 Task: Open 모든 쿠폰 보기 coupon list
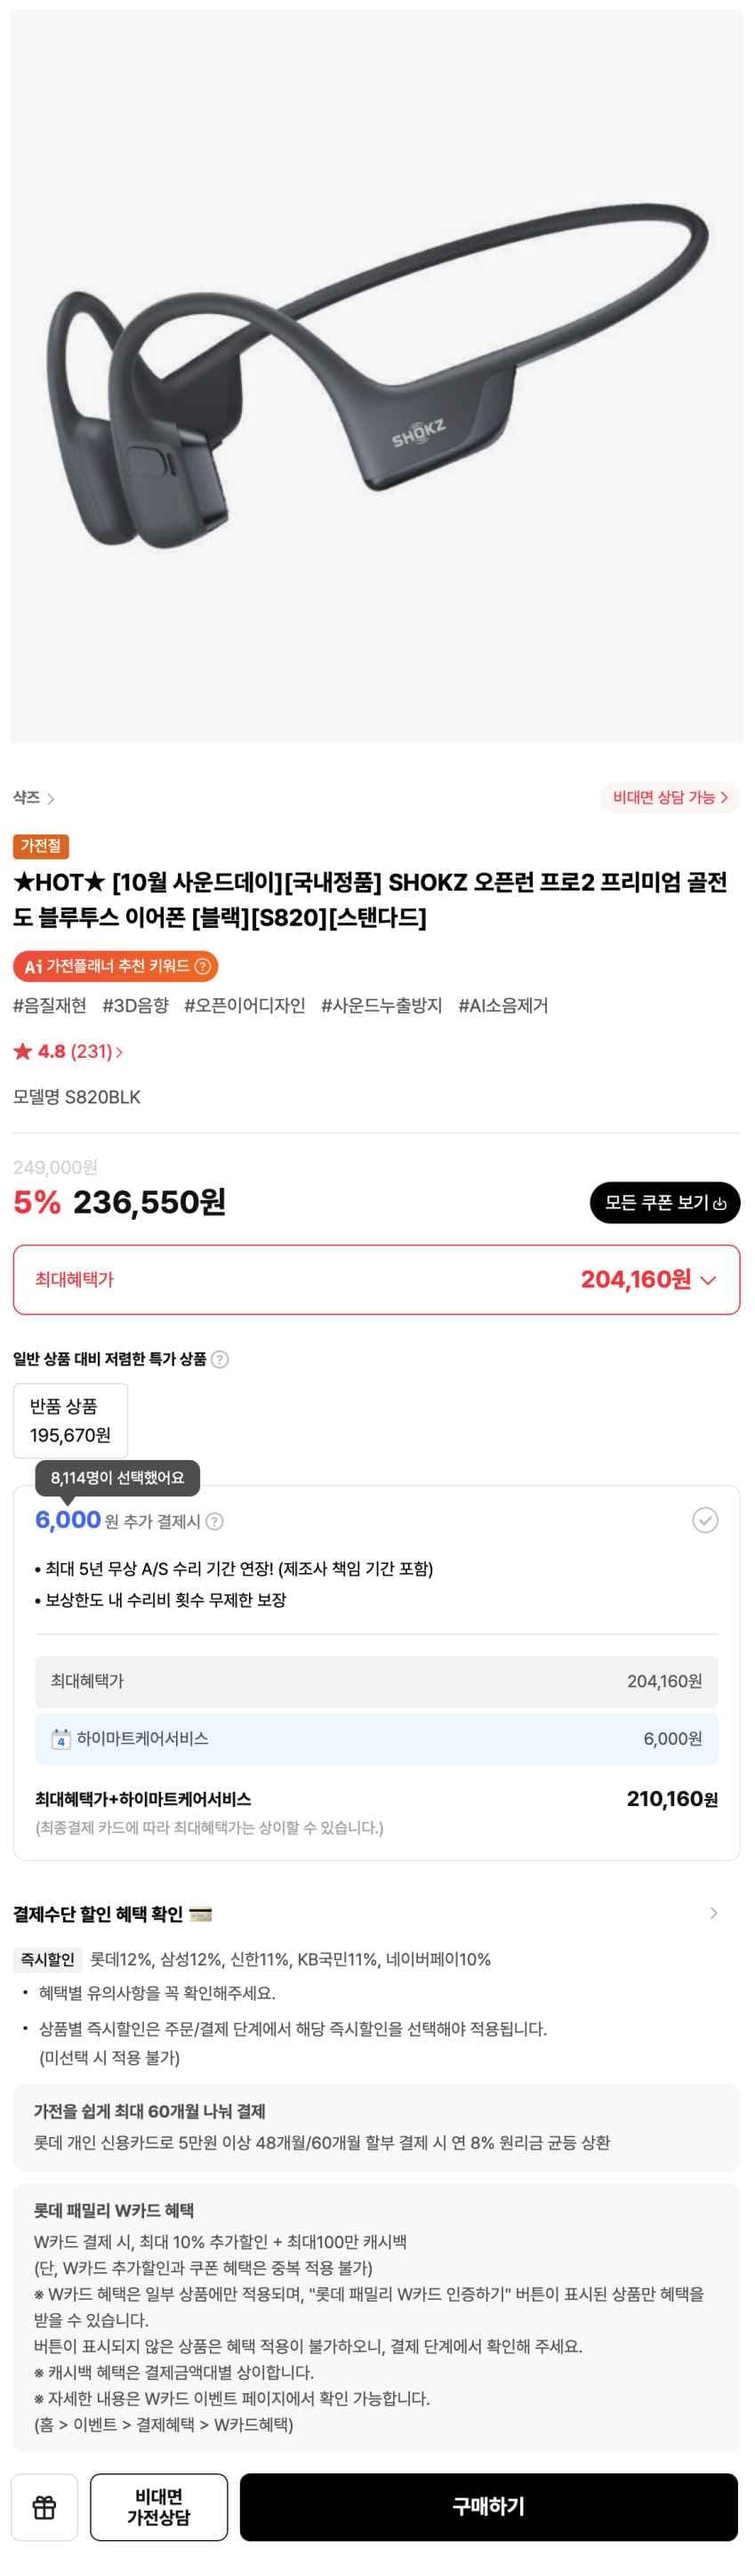coord(663,1202)
